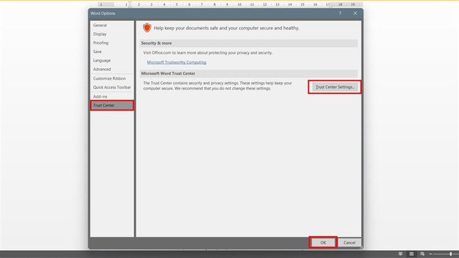This screenshot has height=258, width=459.
Task: Go to Add-ins category
Action: click(x=112, y=96)
